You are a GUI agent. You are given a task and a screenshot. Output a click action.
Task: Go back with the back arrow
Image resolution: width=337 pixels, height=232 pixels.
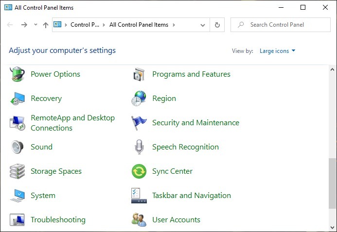pos(10,25)
